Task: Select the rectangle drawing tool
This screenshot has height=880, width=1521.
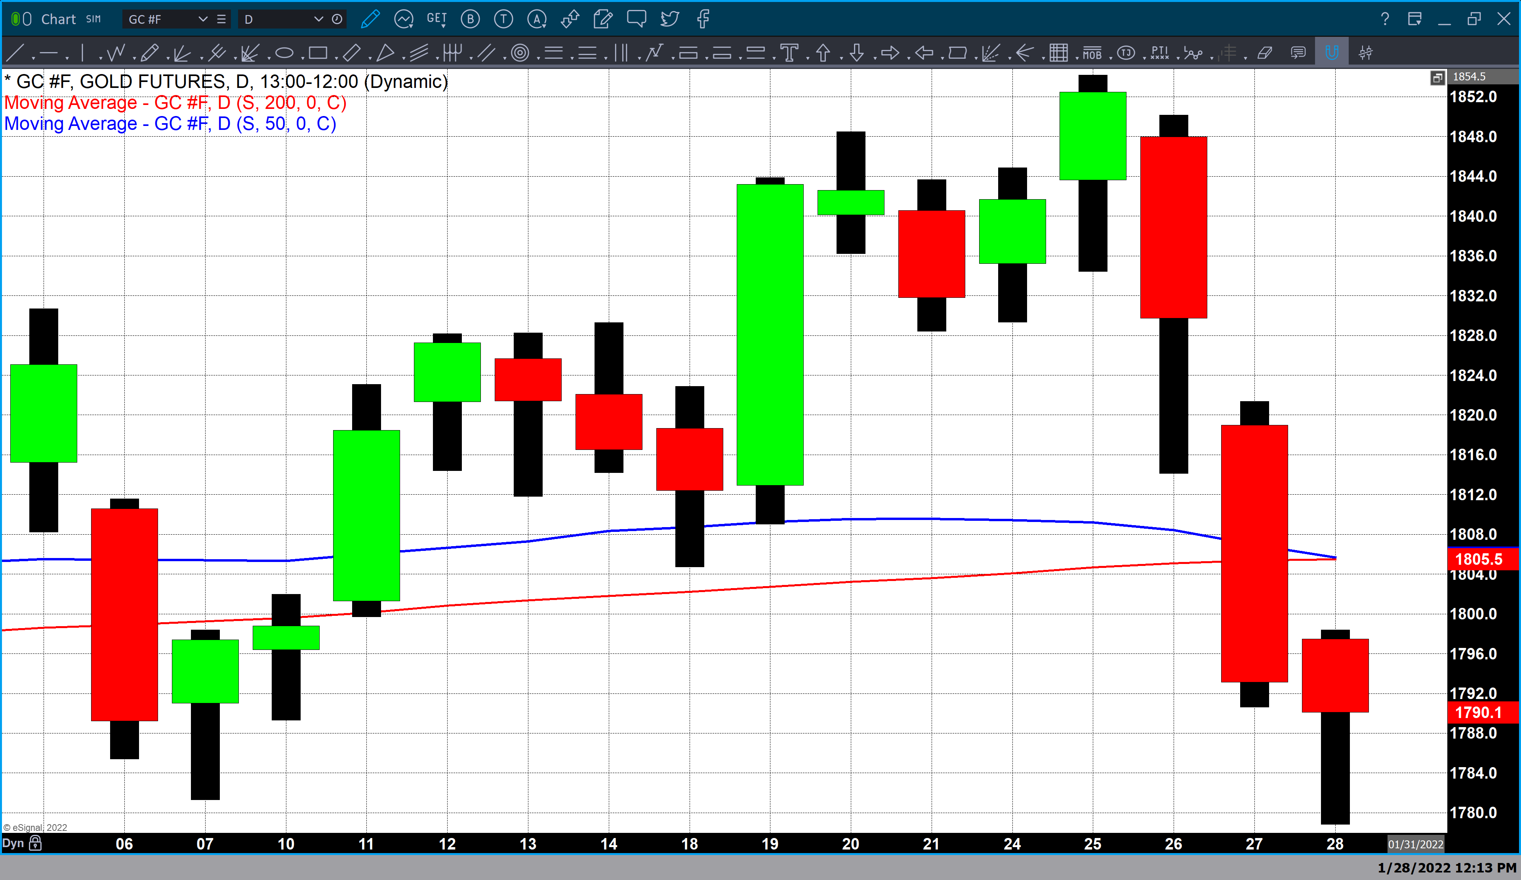Action: click(318, 53)
